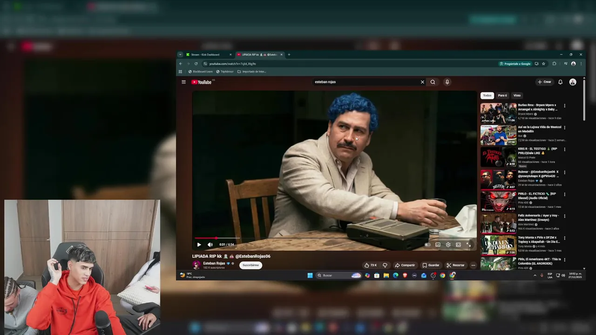Open the notifications bell
The height and width of the screenshot is (335, 596).
coord(560,82)
